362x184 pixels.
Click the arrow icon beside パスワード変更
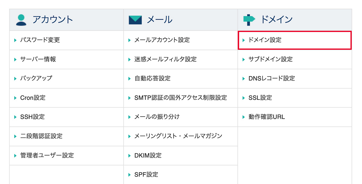tap(15, 40)
